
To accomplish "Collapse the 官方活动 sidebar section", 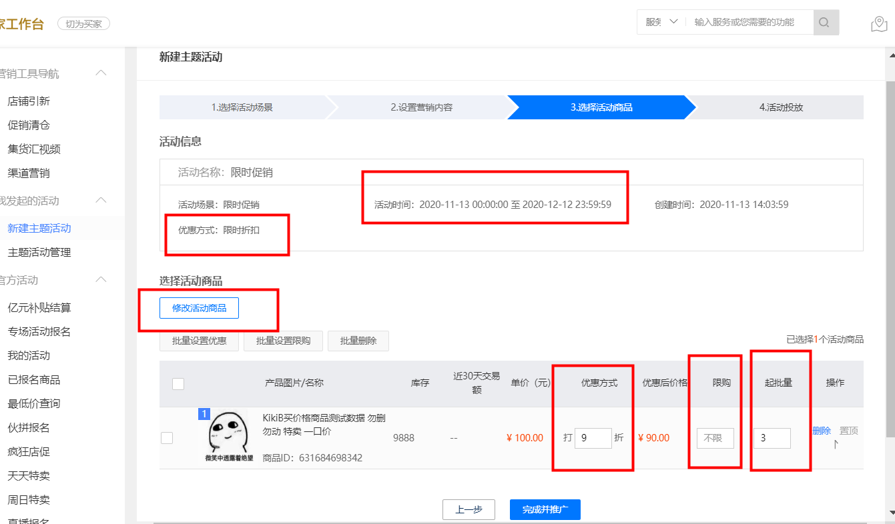I will [x=101, y=279].
